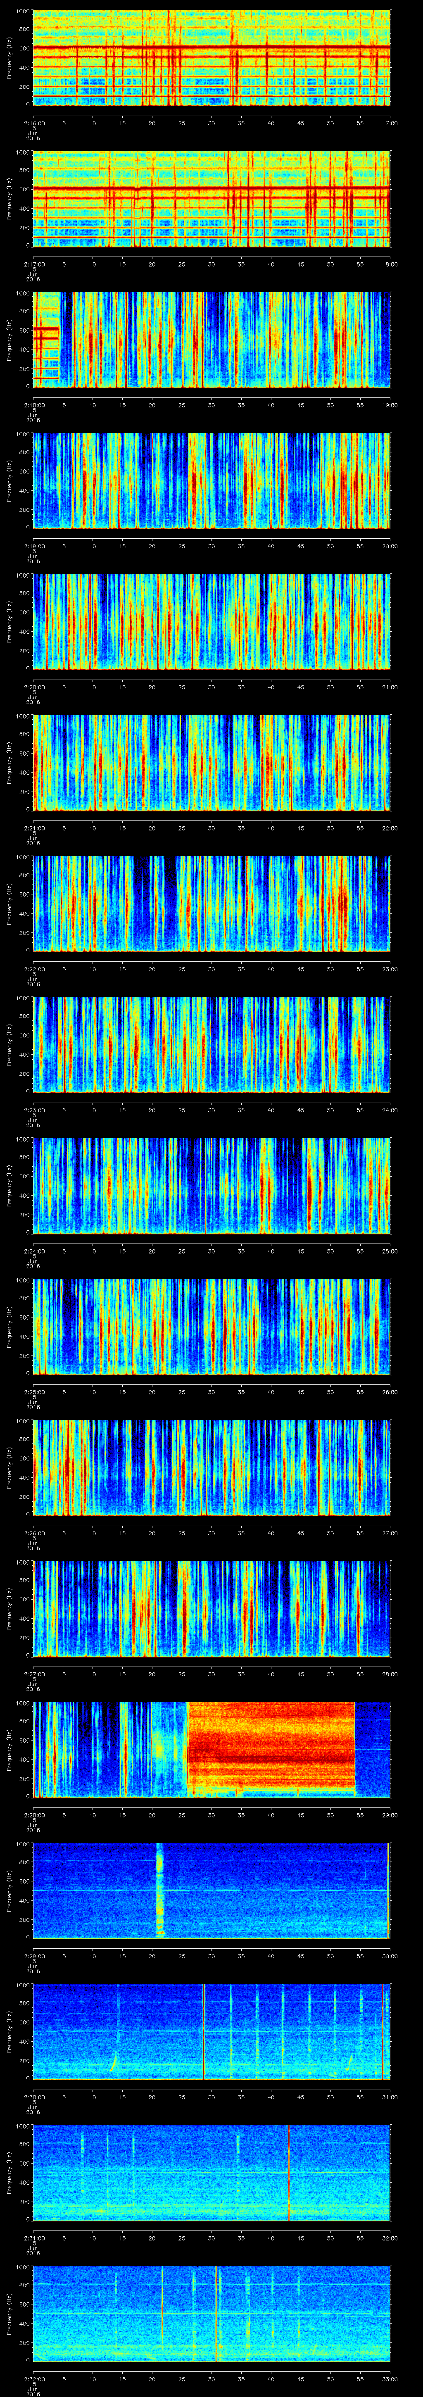423x2397 pixels.
Task: Click the 2:18:00 start time label
Action: (33, 406)
